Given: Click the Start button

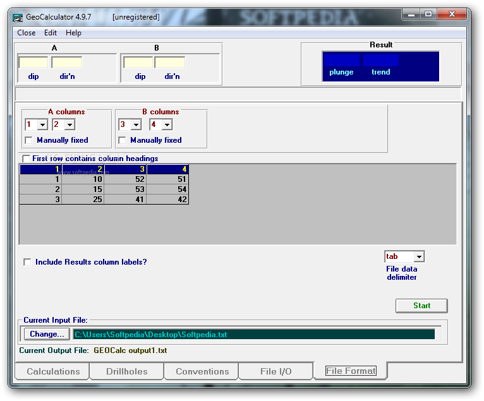Looking at the screenshot, I should click(421, 306).
